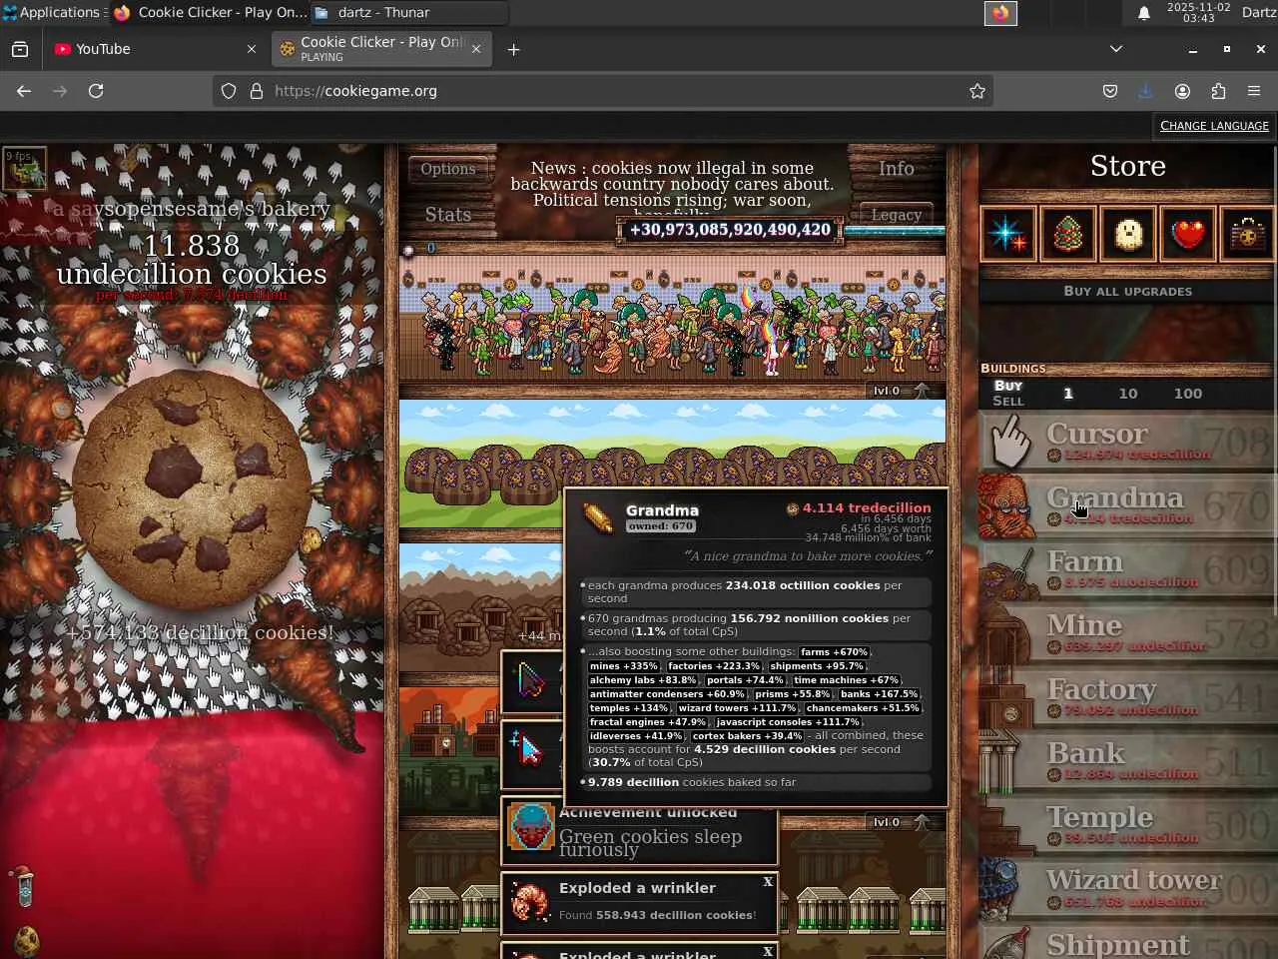Click the blue cursor with plus achievement icon
Image resolution: width=1278 pixels, height=959 pixels.
531,749
